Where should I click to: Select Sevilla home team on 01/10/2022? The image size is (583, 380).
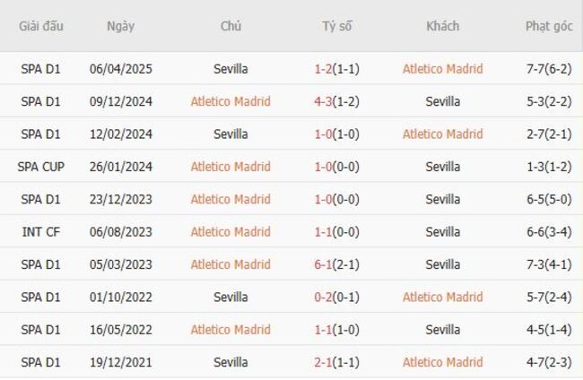tap(231, 297)
